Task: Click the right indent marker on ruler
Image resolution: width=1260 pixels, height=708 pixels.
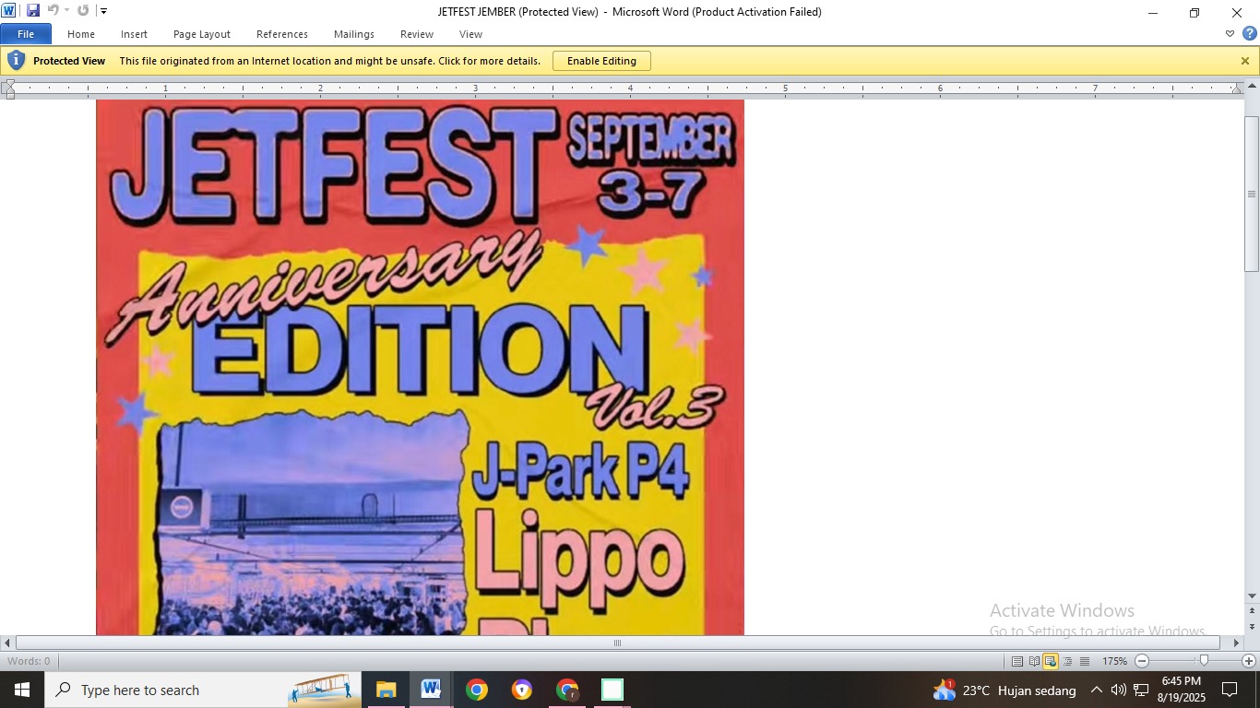Action: pyautogui.click(x=1238, y=89)
